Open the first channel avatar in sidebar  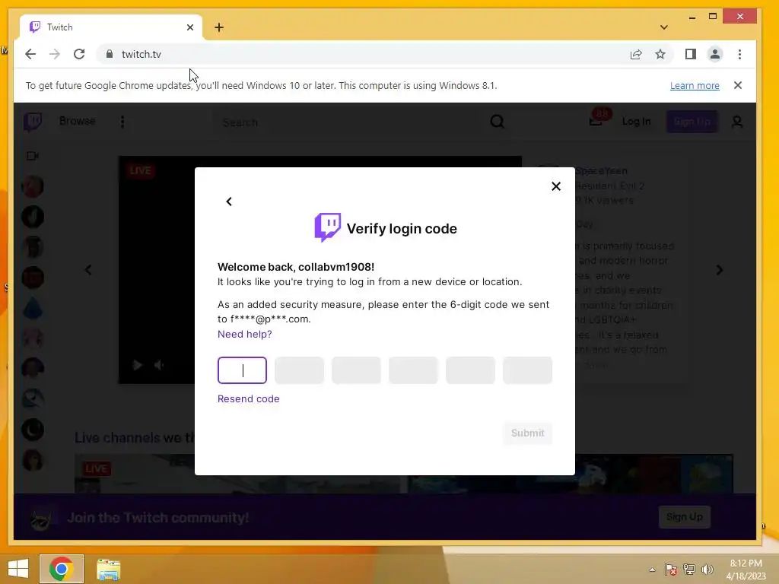click(33, 187)
